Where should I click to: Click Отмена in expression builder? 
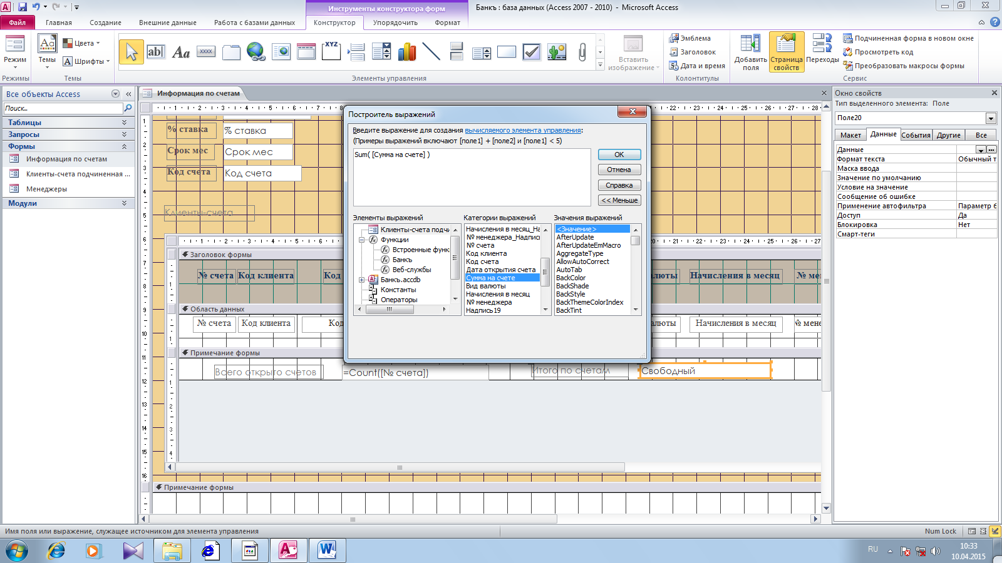point(619,170)
